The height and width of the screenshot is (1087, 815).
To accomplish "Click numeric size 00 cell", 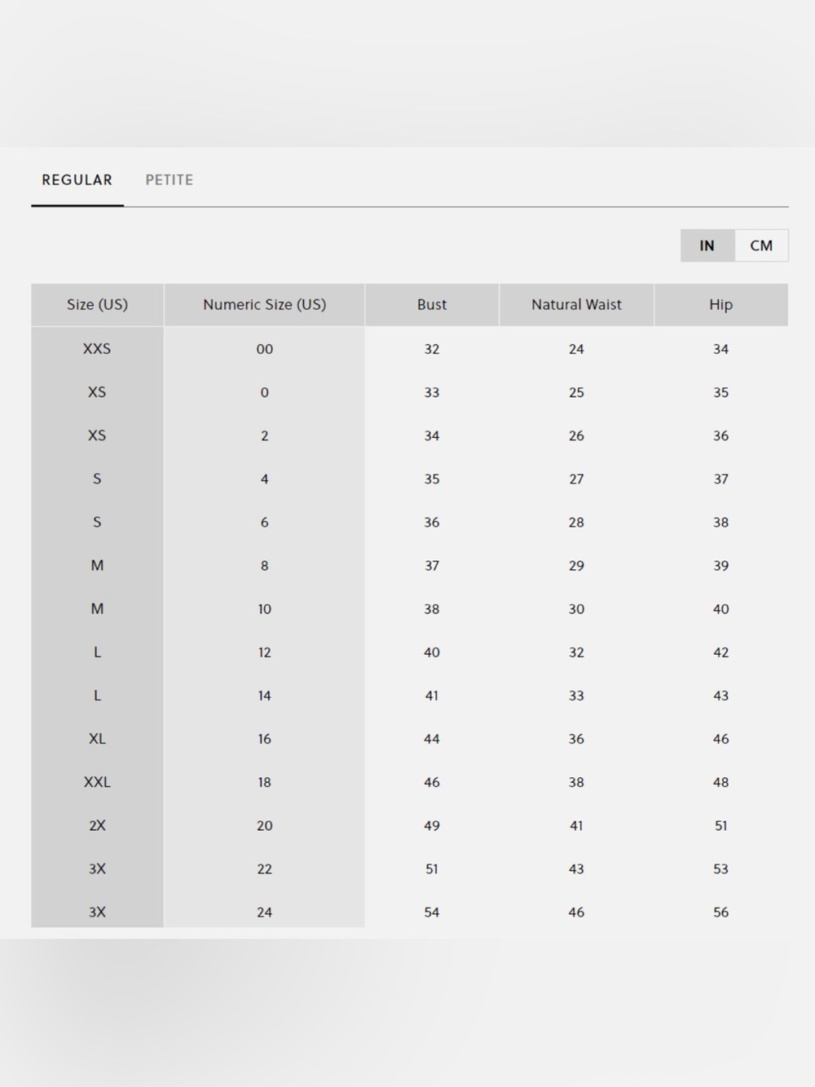I will point(264,349).
